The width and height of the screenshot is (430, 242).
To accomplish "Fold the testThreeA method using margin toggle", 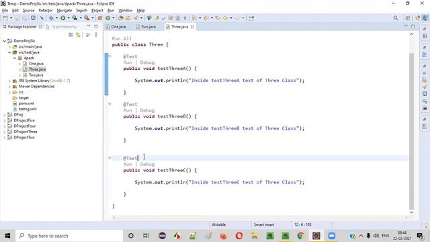I will pos(110,56).
